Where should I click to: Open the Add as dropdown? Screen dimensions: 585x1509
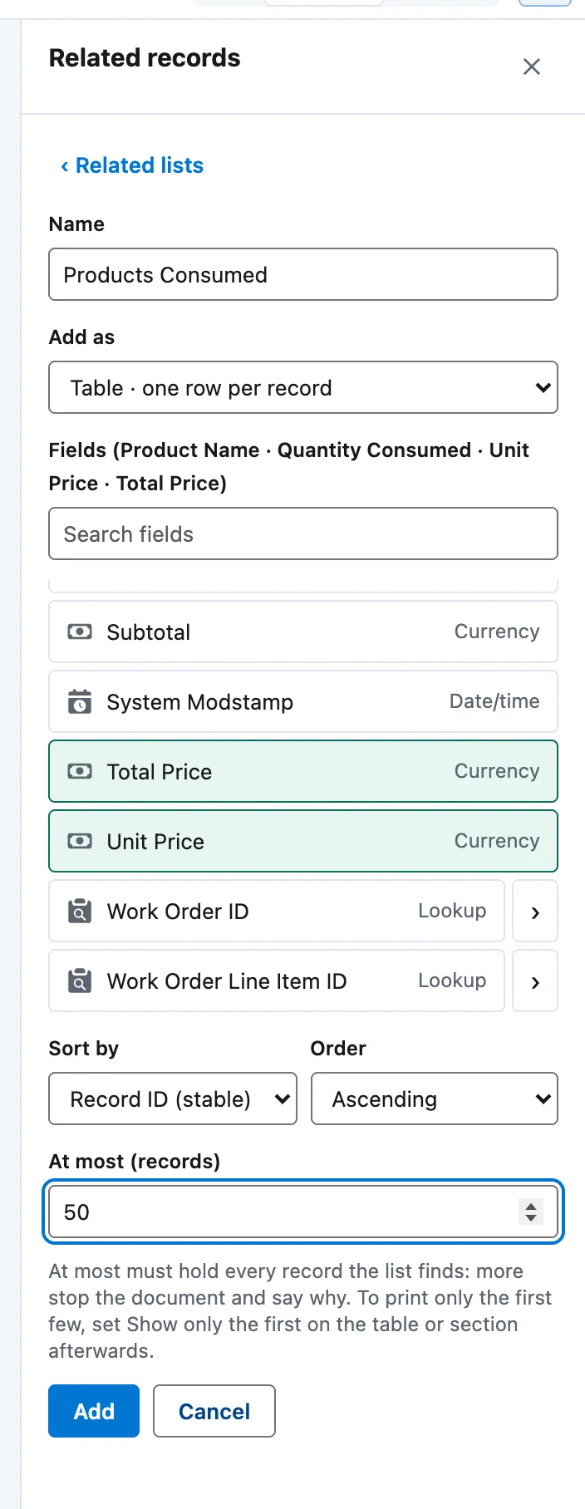point(303,387)
